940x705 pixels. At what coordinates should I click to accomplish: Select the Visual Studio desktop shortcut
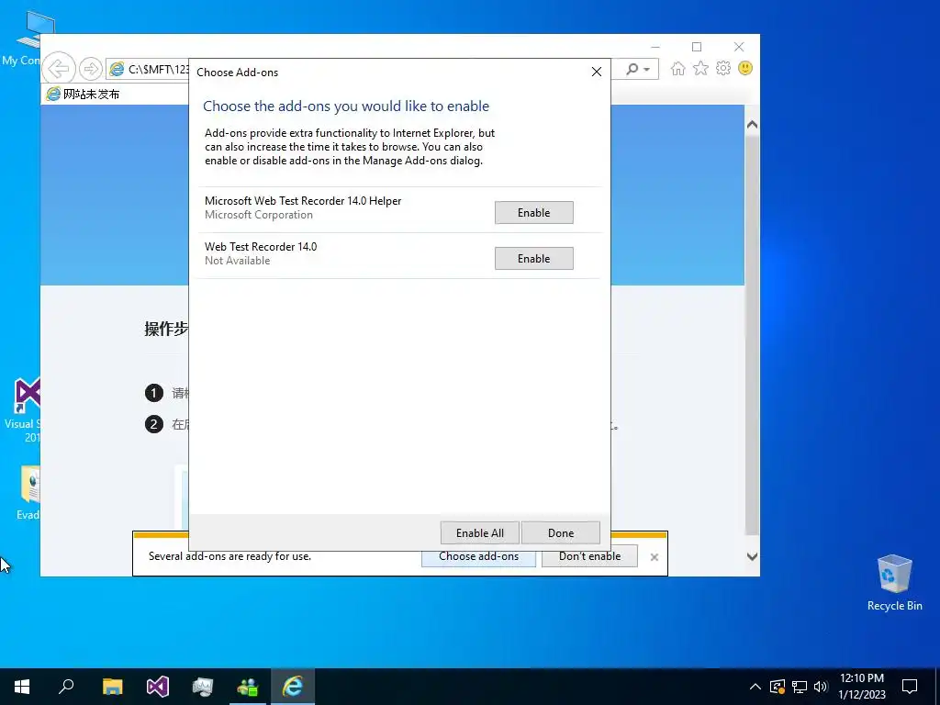22,410
